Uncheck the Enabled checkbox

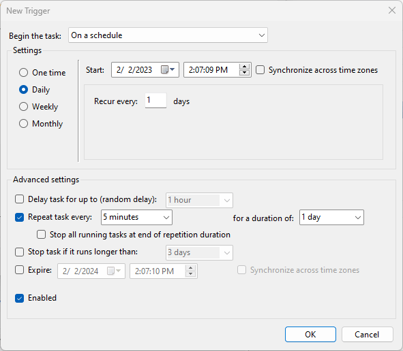20,298
